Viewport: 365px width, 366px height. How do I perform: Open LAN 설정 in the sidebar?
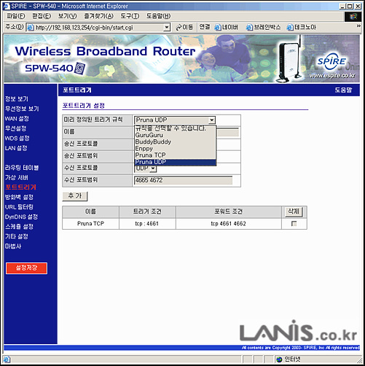(x=16, y=148)
